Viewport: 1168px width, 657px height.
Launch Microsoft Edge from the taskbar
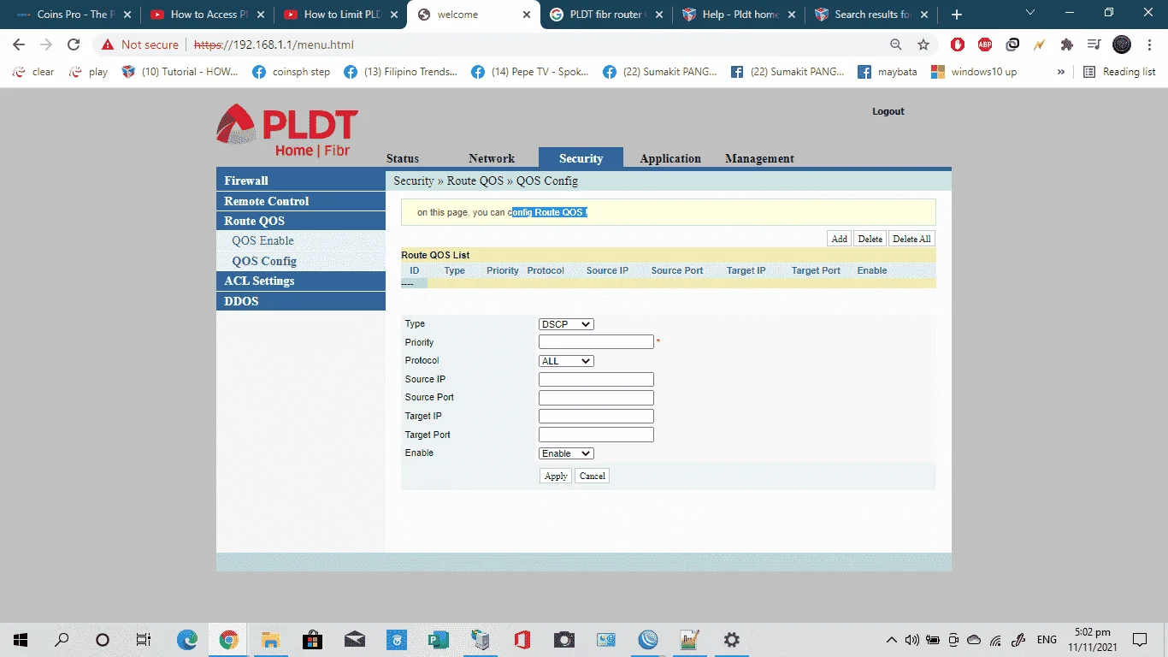(186, 640)
